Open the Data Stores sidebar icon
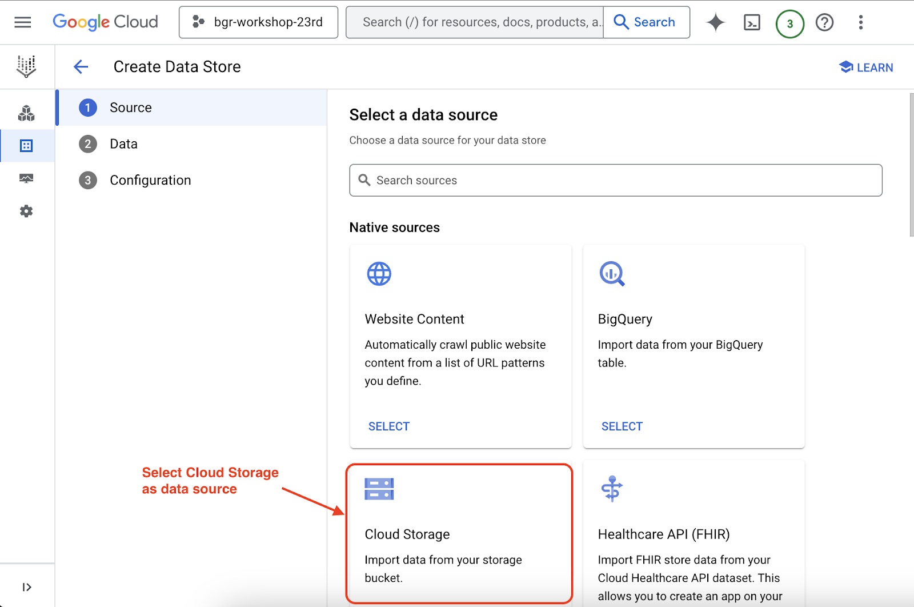Screen dimensions: 914x607 [26, 146]
